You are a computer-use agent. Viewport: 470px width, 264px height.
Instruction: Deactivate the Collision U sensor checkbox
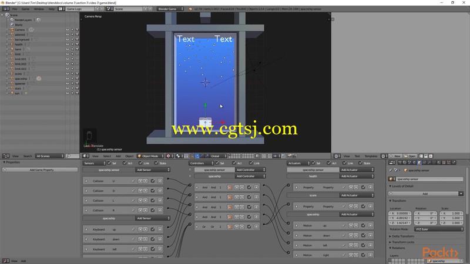[x=153, y=181]
